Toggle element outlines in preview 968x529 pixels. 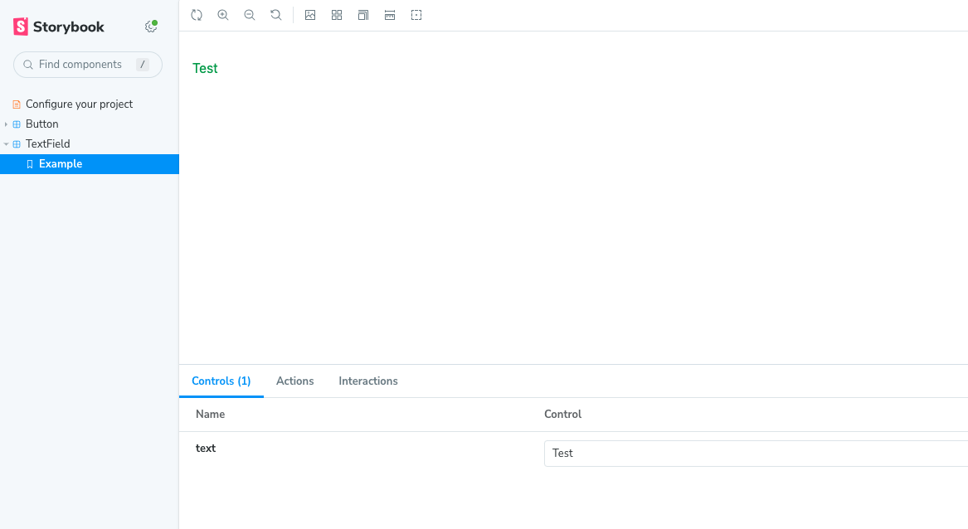pyautogui.click(x=416, y=15)
